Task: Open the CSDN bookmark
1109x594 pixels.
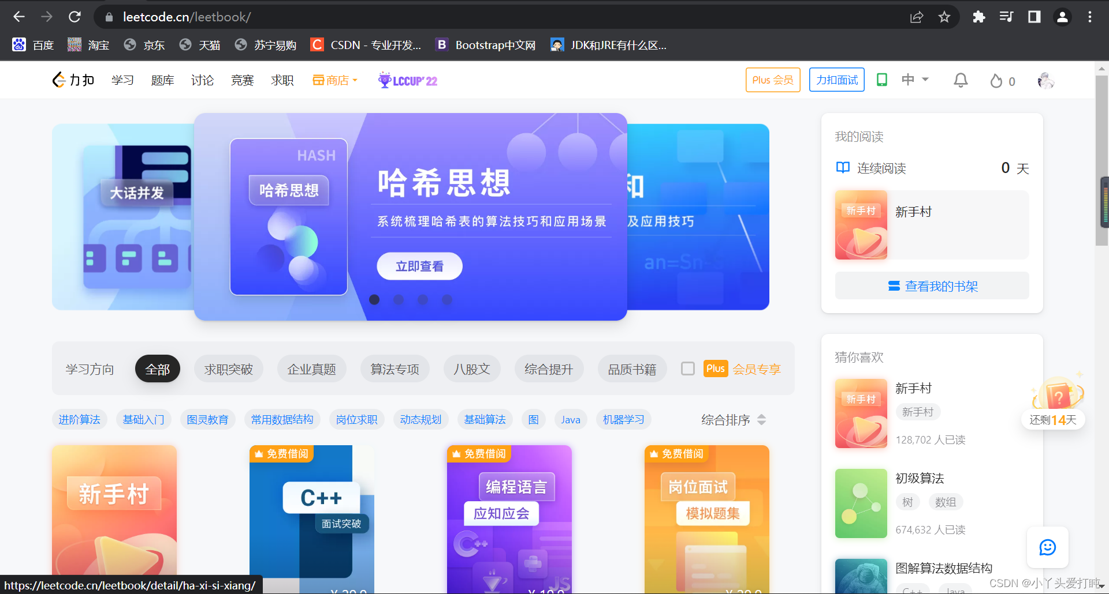Action: point(366,45)
